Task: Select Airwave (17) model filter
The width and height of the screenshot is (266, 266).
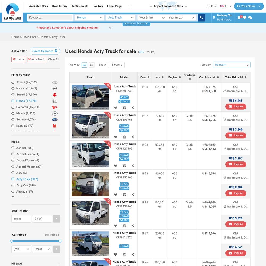Action: click(x=13, y=192)
